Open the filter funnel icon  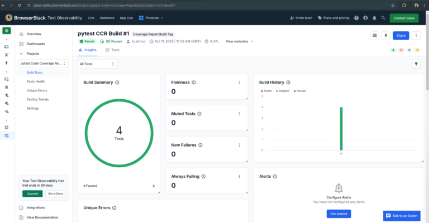(416, 64)
